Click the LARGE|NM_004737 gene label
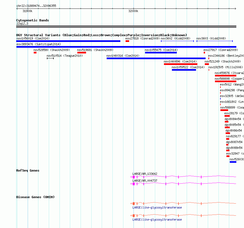The width and height of the screenshot is (244, 228). pyautogui.click(x=145, y=181)
